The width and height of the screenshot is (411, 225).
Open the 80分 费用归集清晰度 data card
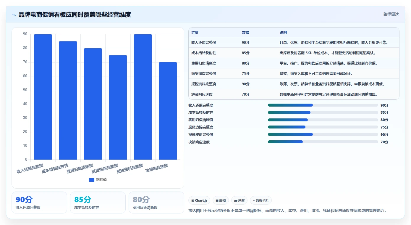click(x=156, y=202)
